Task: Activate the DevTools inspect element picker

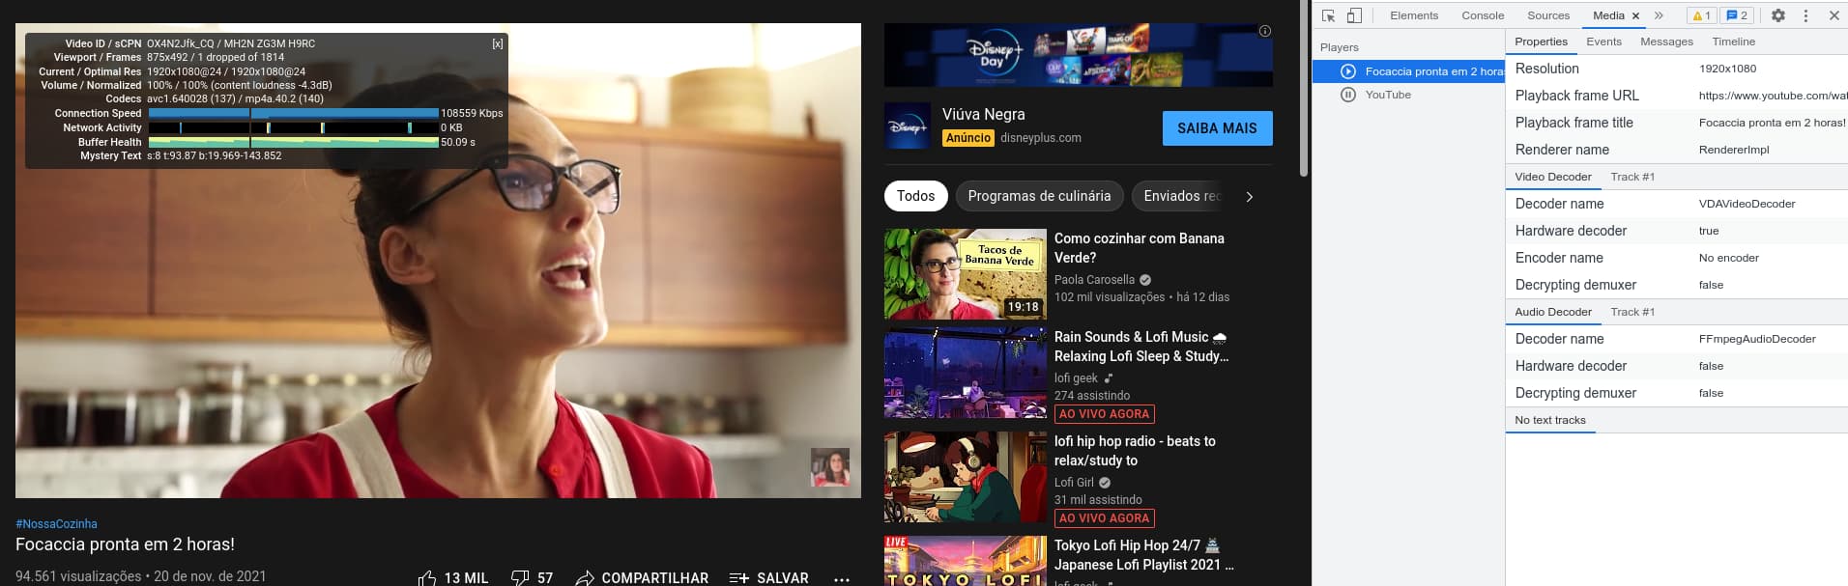Action: tap(1328, 15)
